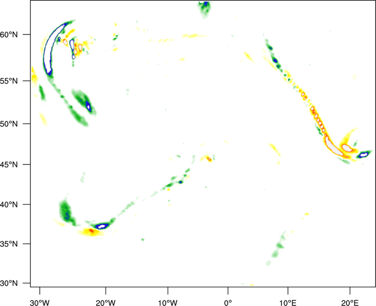Click the blue spot near 52°N 22°W

pyautogui.click(x=88, y=106)
